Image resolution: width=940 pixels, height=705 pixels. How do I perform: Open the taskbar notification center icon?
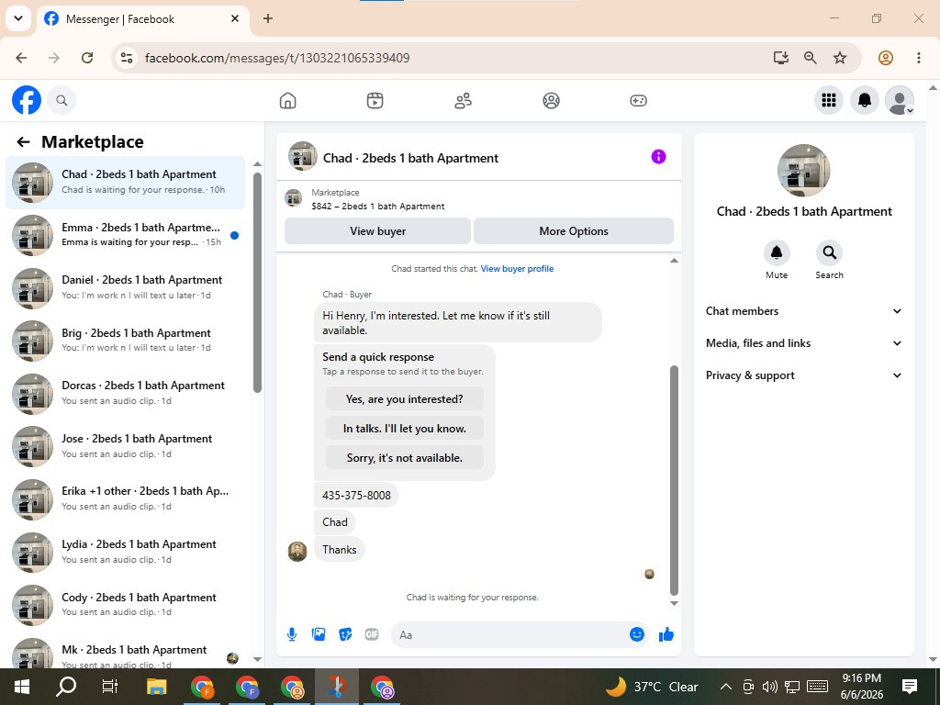910,687
